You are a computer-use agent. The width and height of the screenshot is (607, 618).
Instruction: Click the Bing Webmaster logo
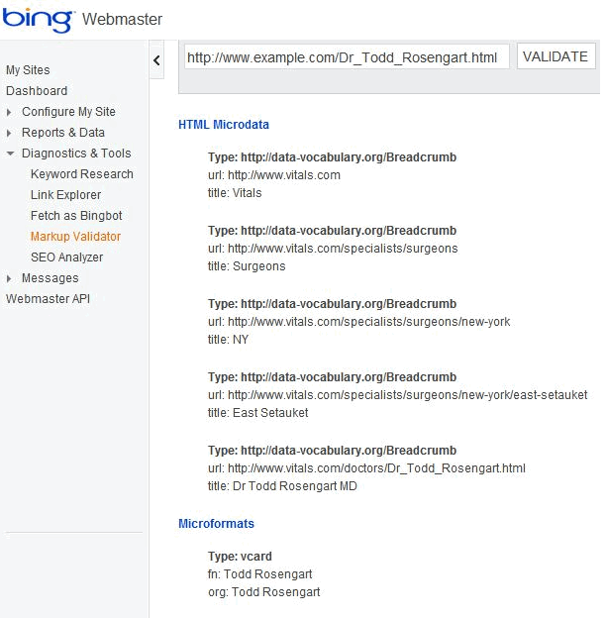(x=82, y=18)
